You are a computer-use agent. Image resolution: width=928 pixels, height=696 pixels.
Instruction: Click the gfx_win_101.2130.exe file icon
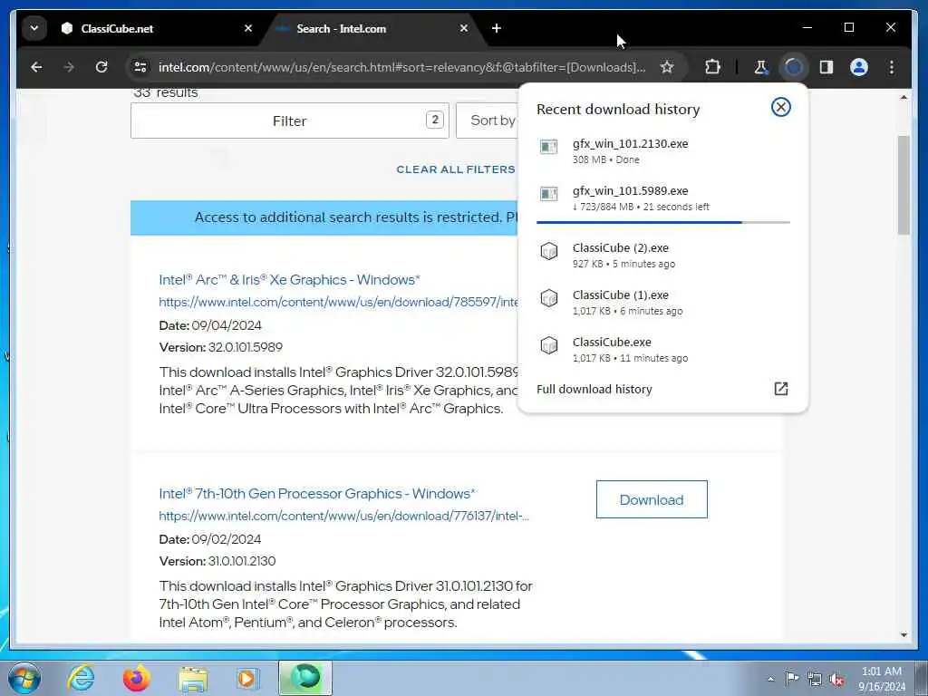coord(548,146)
